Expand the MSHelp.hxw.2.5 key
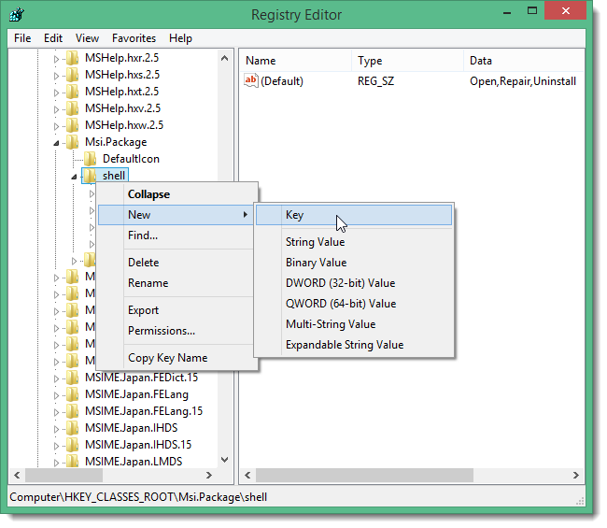Screen dimensions: 607x528 tap(56, 126)
